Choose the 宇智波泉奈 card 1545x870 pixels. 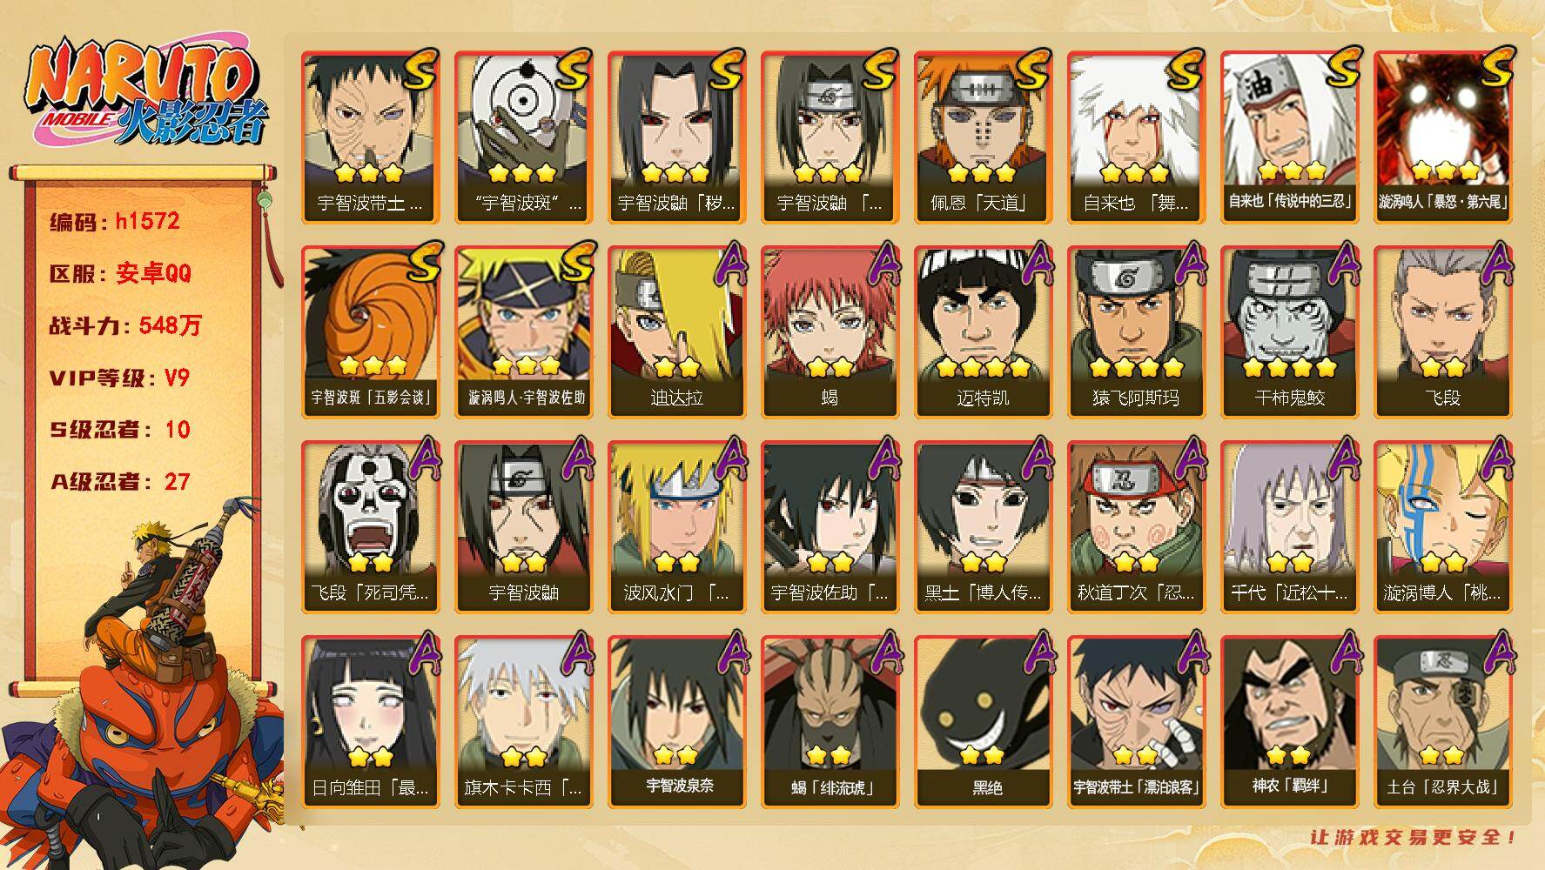[676, 722]
